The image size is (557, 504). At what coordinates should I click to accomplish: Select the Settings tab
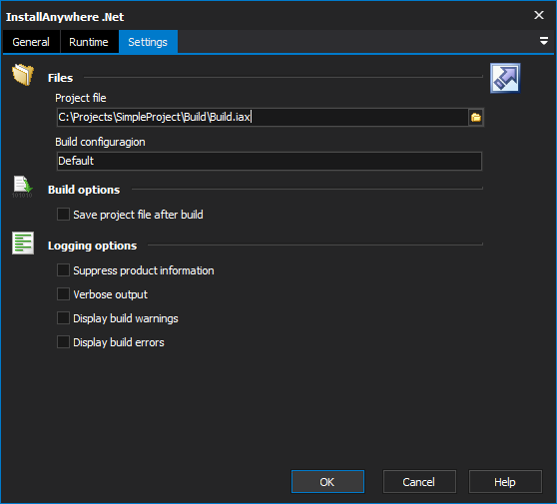148,42
